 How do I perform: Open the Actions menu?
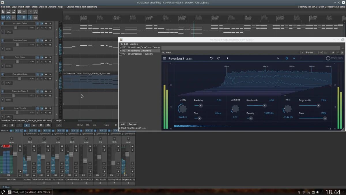pyautogui.click(x=52, y=7)
